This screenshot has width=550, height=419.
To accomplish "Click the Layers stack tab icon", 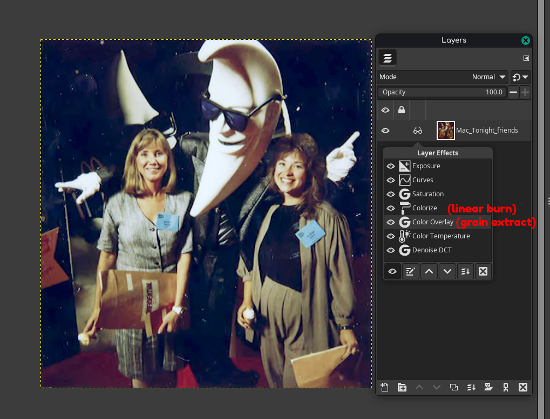I will tap(387, 58).
